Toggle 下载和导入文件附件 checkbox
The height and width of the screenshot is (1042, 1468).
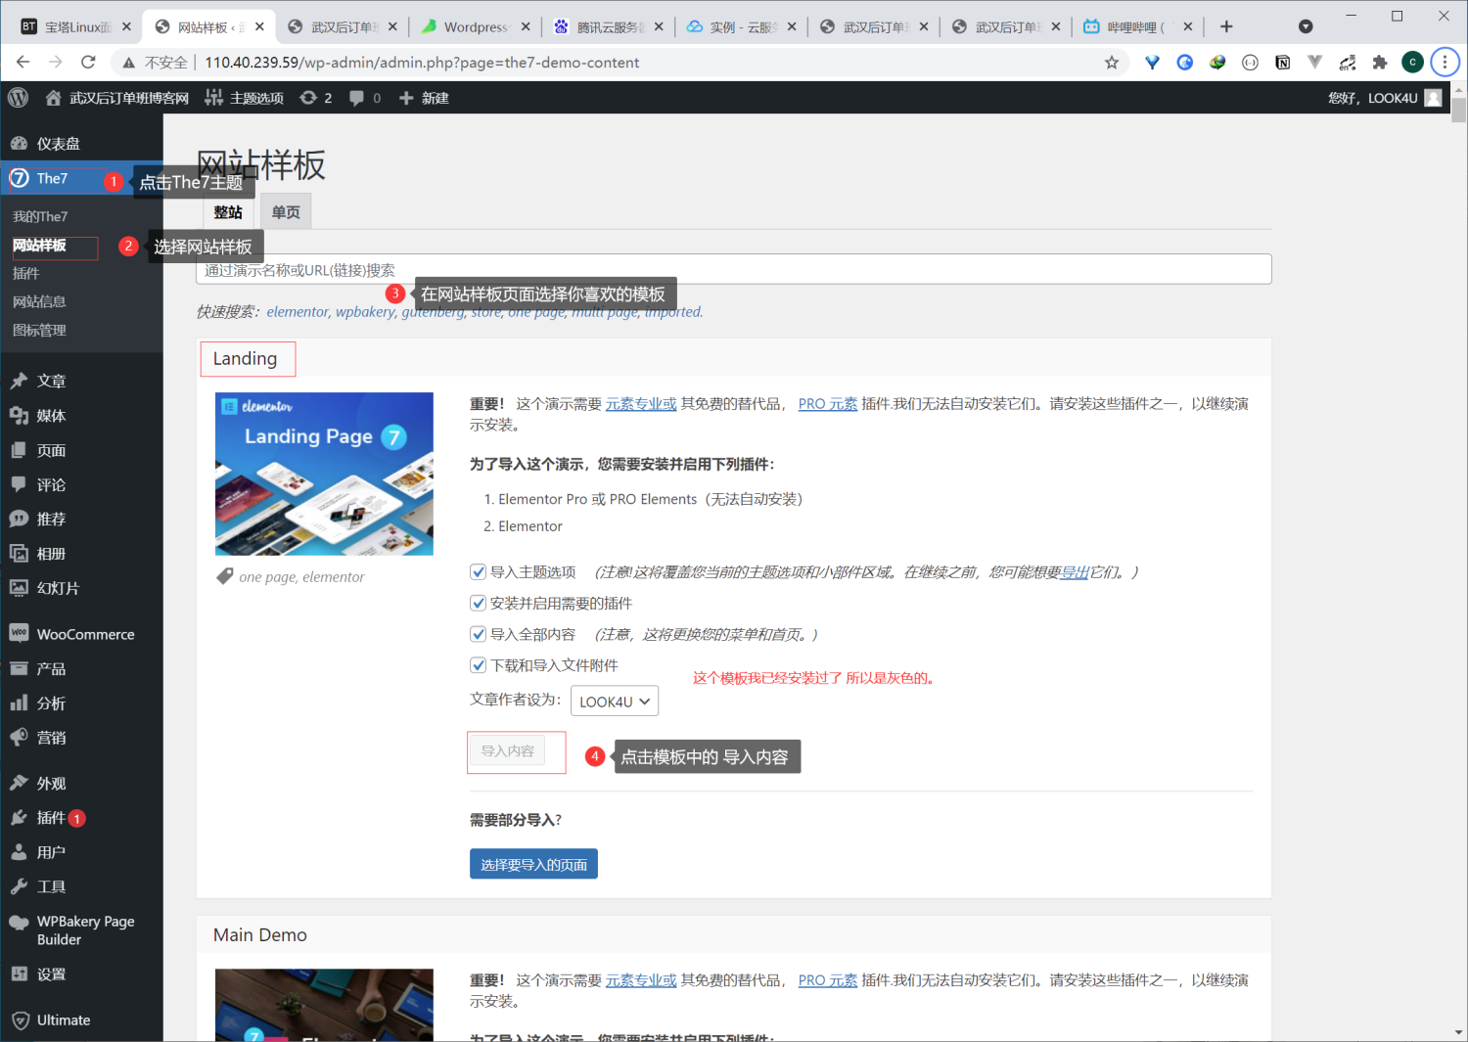tap(479, 665)
